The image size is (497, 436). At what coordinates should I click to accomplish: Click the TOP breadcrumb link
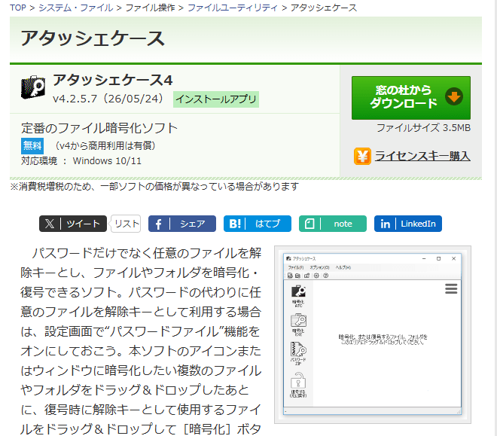(x=18, y=8)
